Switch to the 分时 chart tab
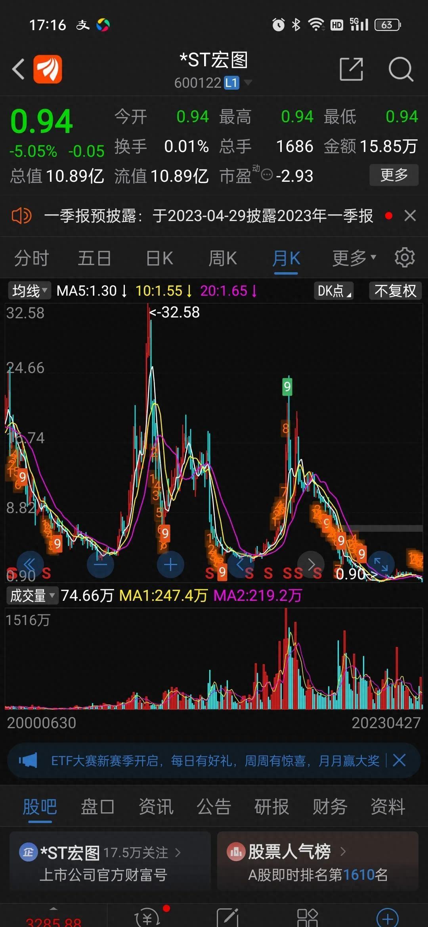Screen dimensions: 428x927 [x=31, y=258]
